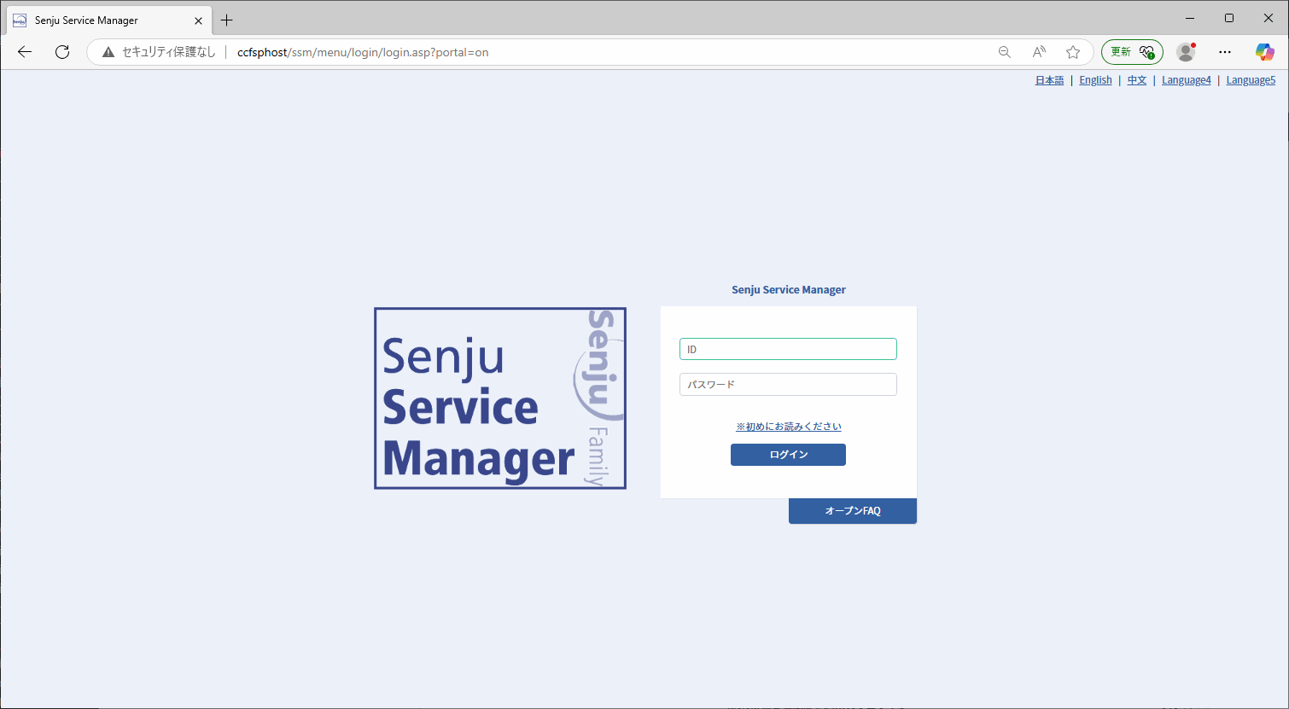
Task: Maximize the browser window
Action: [x=1229, y=18]
